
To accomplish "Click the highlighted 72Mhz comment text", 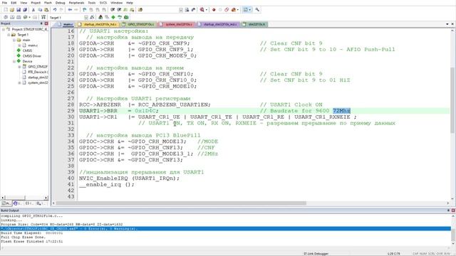I will [x=341, y=111].
